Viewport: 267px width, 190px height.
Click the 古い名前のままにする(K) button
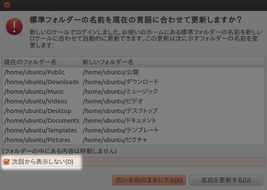click(x=149, y=180)
